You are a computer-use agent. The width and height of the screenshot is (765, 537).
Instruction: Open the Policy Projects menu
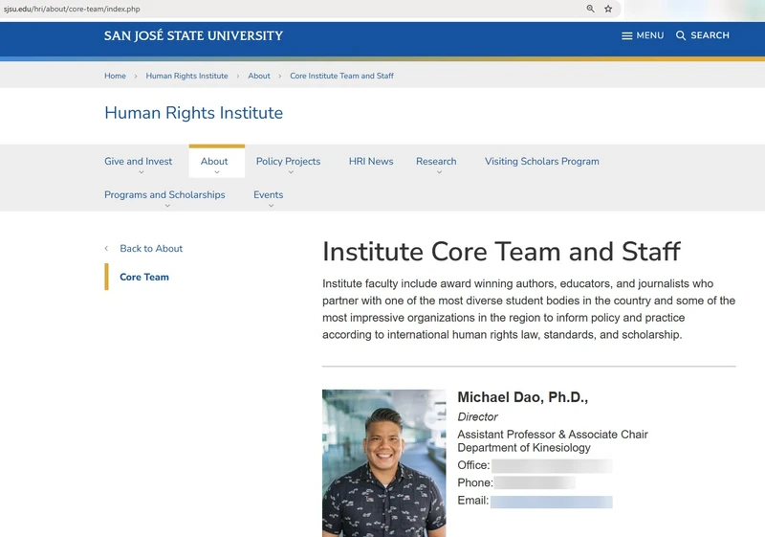(x=289, y=161)
